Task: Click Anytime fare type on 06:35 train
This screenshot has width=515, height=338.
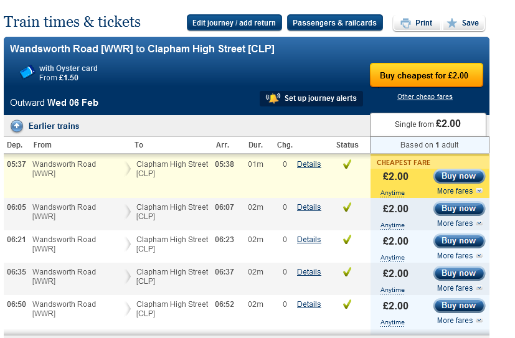Action: click(x=392, y=290)
